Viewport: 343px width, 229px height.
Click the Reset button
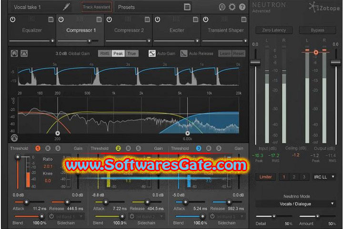pyautogui.click(x=239, y=53)
